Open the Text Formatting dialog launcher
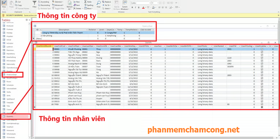The image size is (280, 139). (x=179, y=12)
